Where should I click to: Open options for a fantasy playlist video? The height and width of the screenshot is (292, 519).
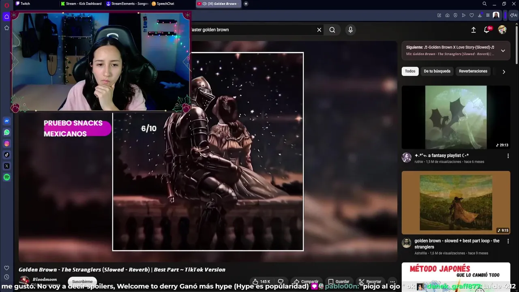point(508,156)
